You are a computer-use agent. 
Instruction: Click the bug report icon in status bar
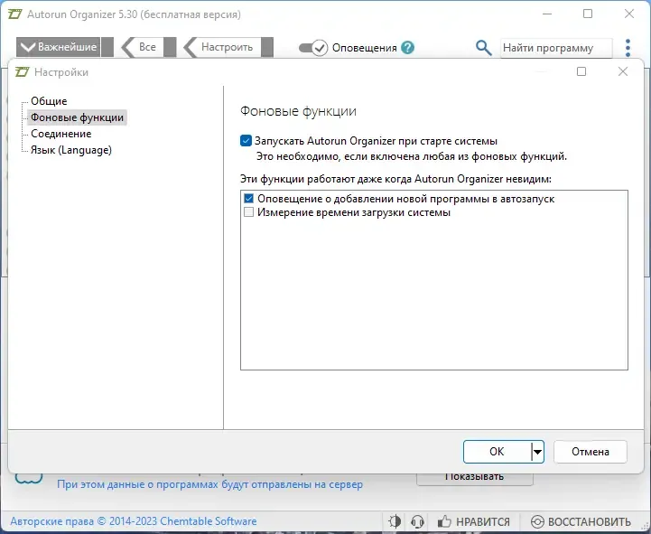point(395,521)
